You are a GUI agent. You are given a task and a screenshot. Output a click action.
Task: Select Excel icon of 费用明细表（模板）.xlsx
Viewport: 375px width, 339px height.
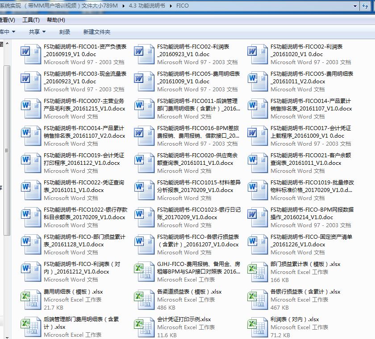31,299
